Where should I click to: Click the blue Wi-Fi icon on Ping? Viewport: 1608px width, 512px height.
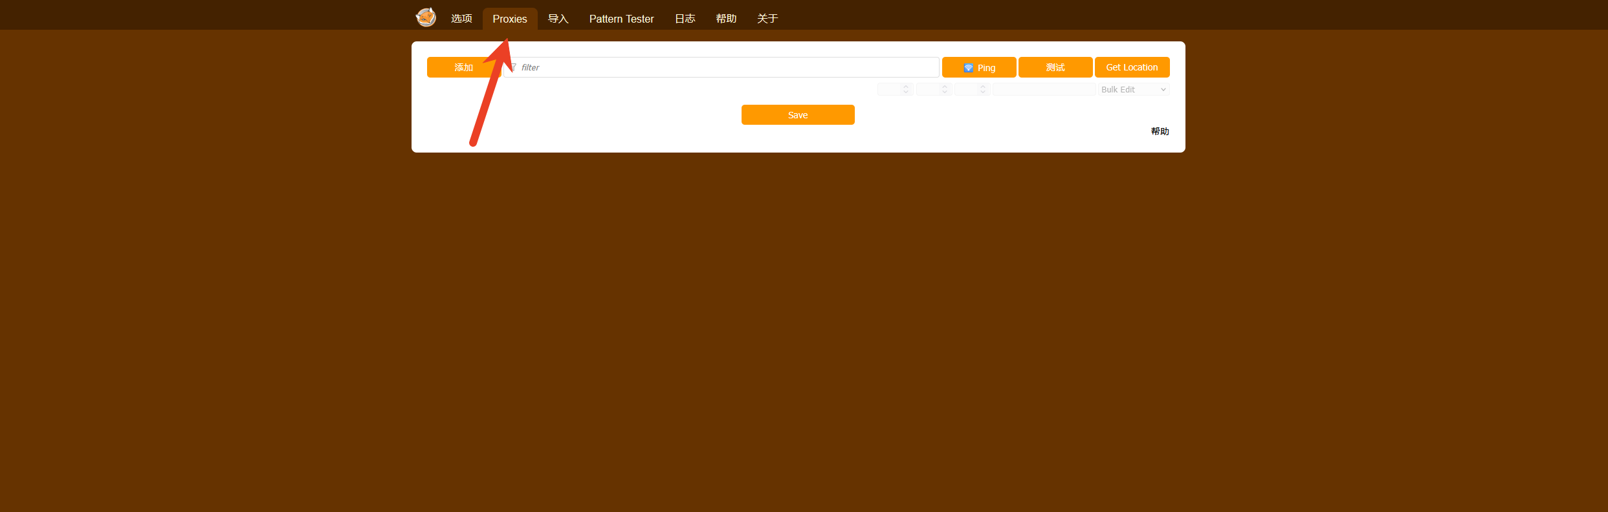click(968, 68)
